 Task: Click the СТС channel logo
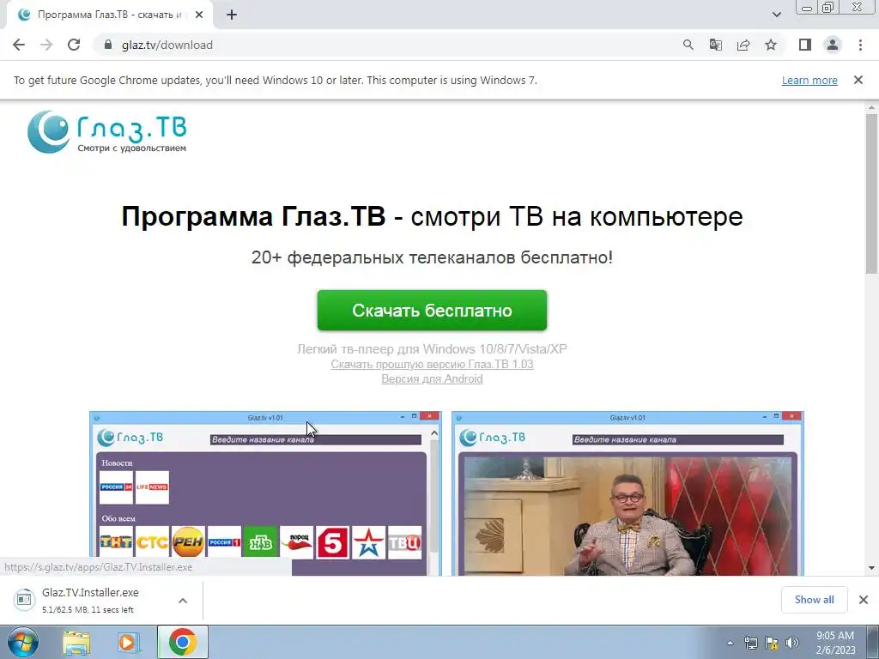(x=152, y=542)
